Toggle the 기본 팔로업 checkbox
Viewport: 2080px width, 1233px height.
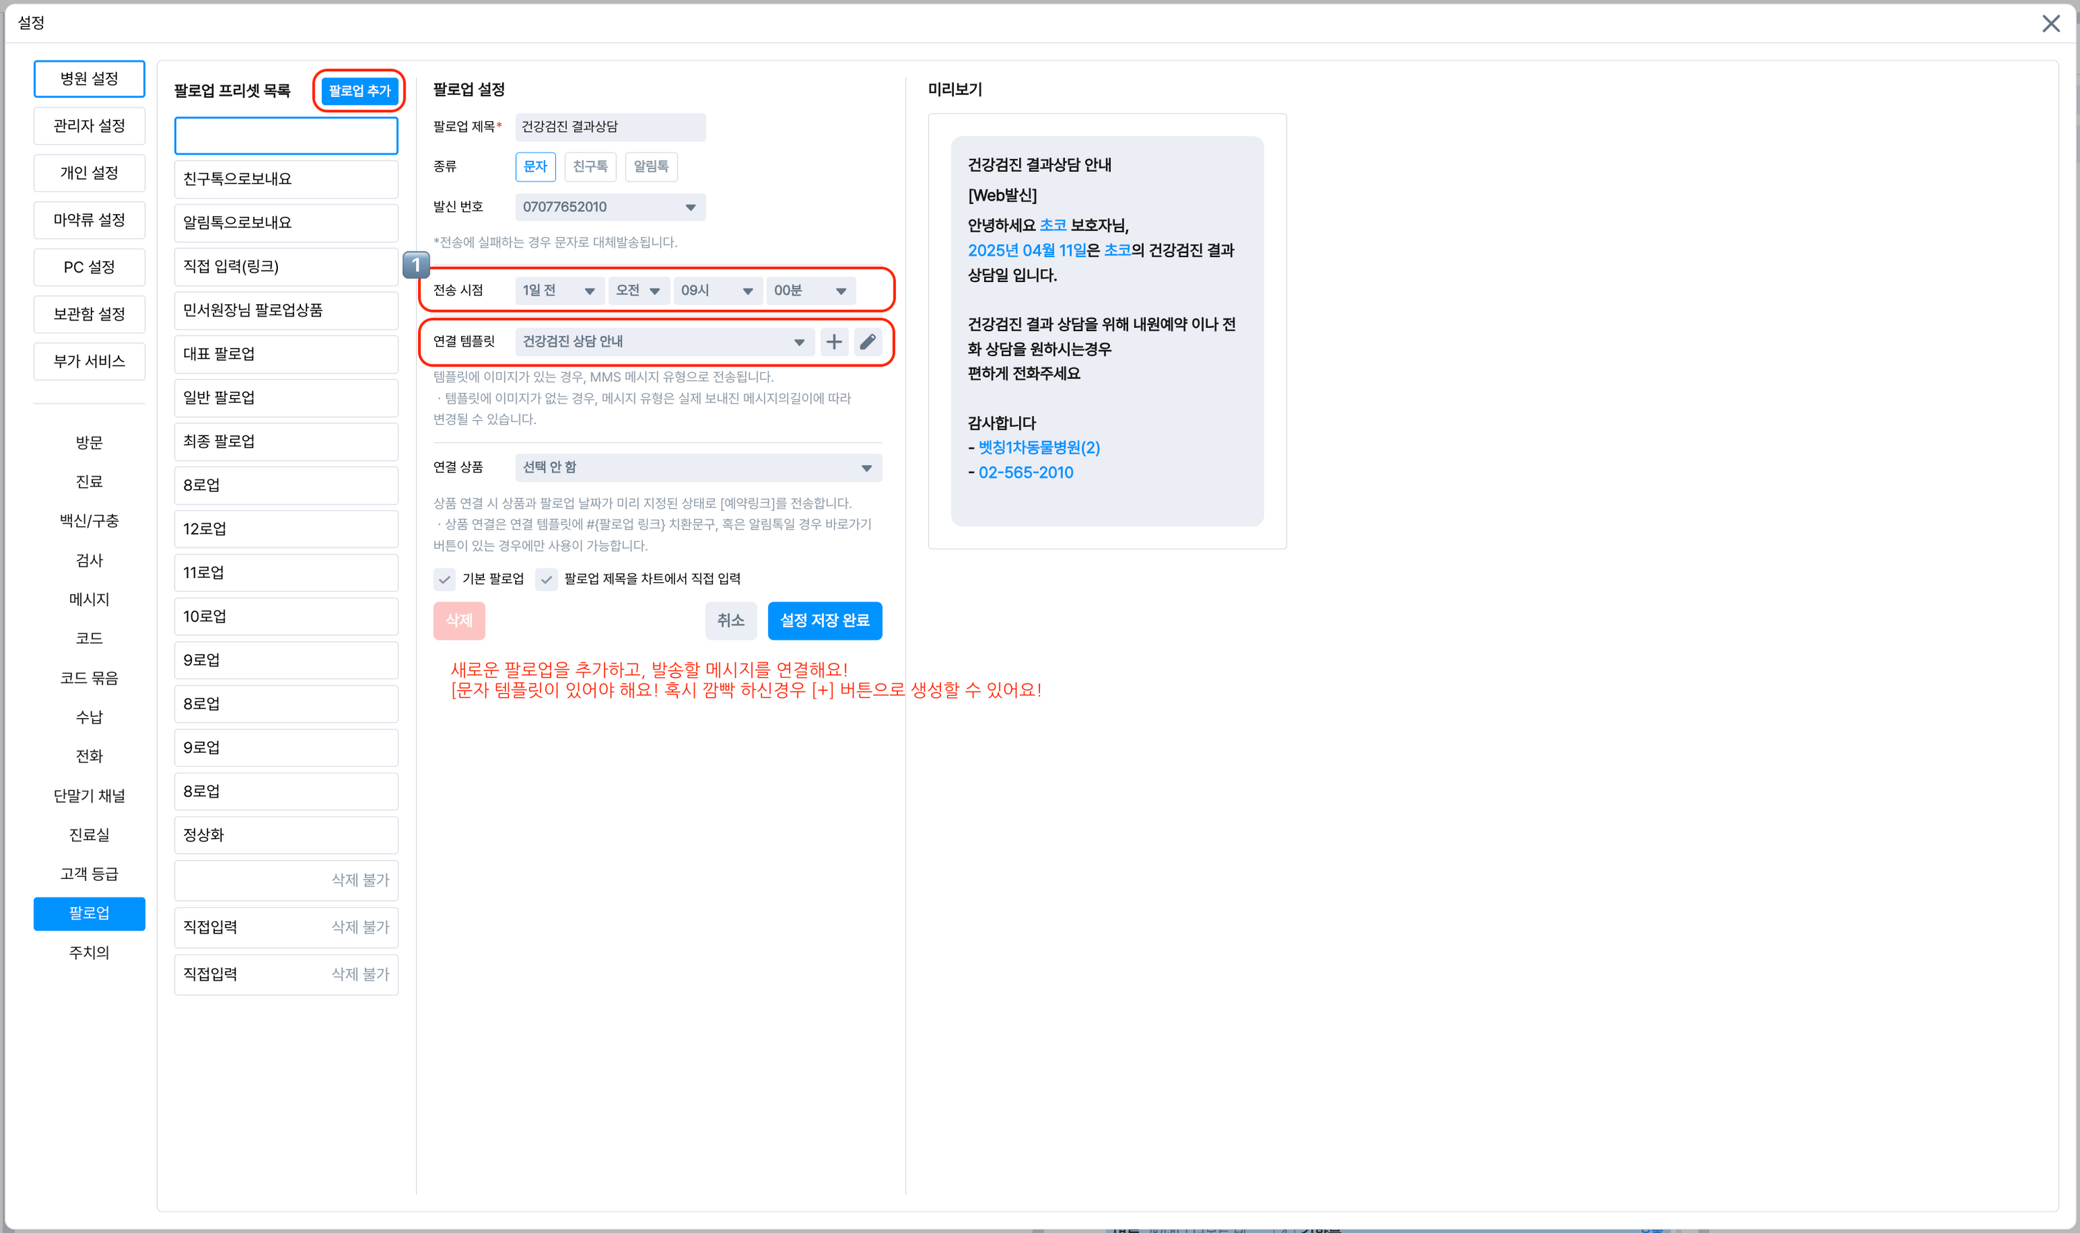click(x=444, y=579)
